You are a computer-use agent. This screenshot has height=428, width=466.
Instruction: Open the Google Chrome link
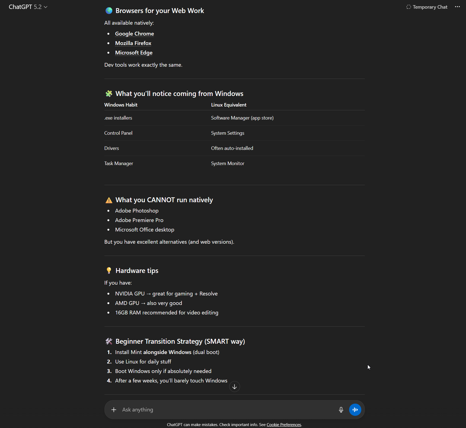pos(135,34)
